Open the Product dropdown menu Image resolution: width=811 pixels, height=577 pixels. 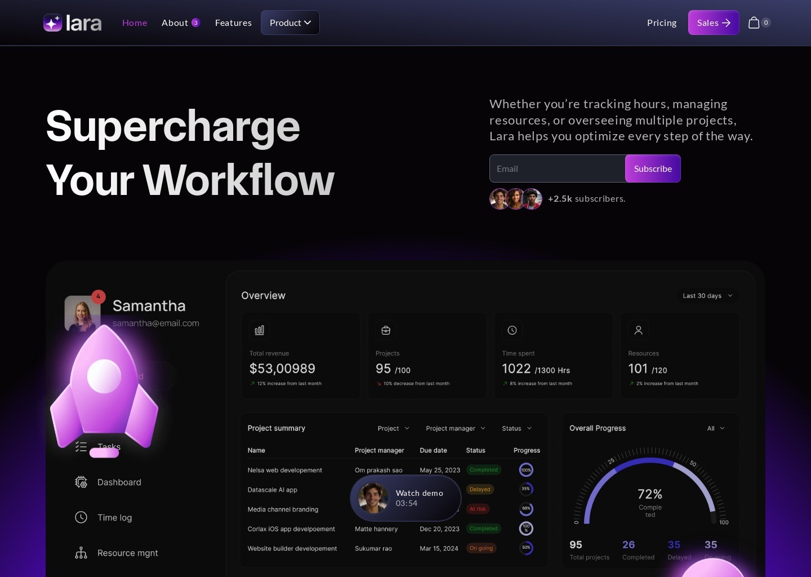click(290, 23)
